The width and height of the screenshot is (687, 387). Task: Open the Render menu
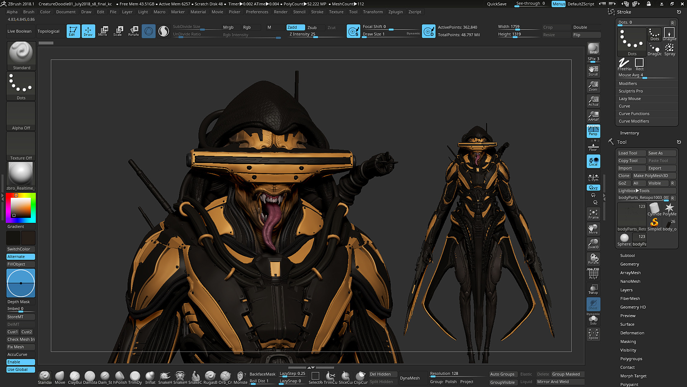click(x=280, y=12)
